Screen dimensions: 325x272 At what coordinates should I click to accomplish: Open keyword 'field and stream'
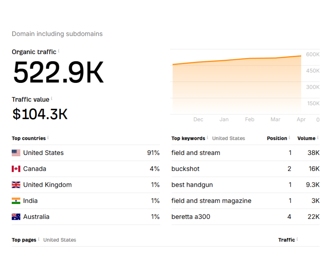196,153
